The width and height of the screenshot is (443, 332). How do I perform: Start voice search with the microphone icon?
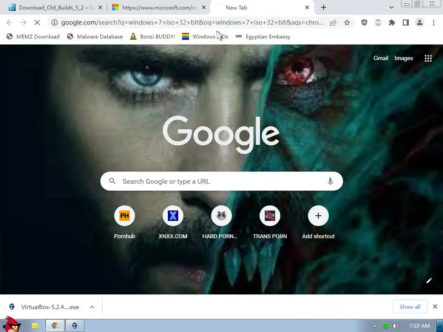(x=330, y=181)
